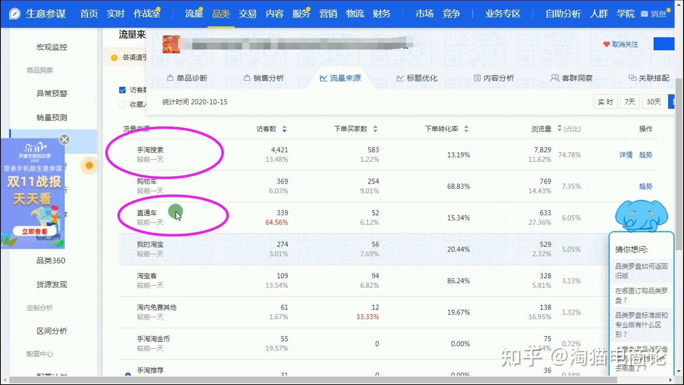Open the 市场 menu
This screenshot has width=684, height=385.
pos(424,14)
